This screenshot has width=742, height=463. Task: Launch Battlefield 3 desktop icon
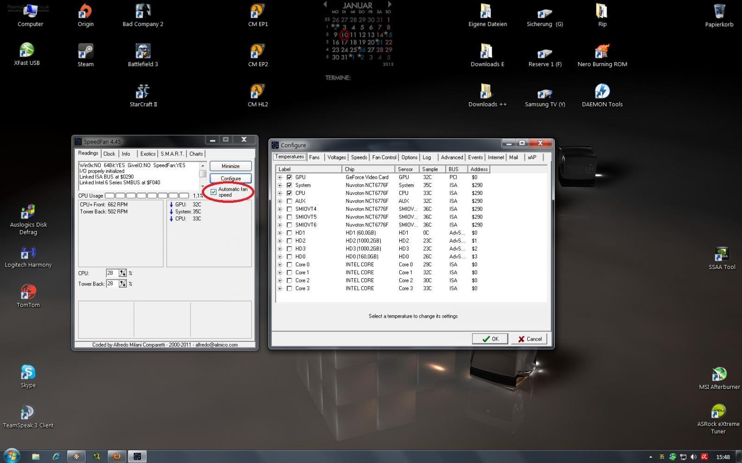pos(143,55)
